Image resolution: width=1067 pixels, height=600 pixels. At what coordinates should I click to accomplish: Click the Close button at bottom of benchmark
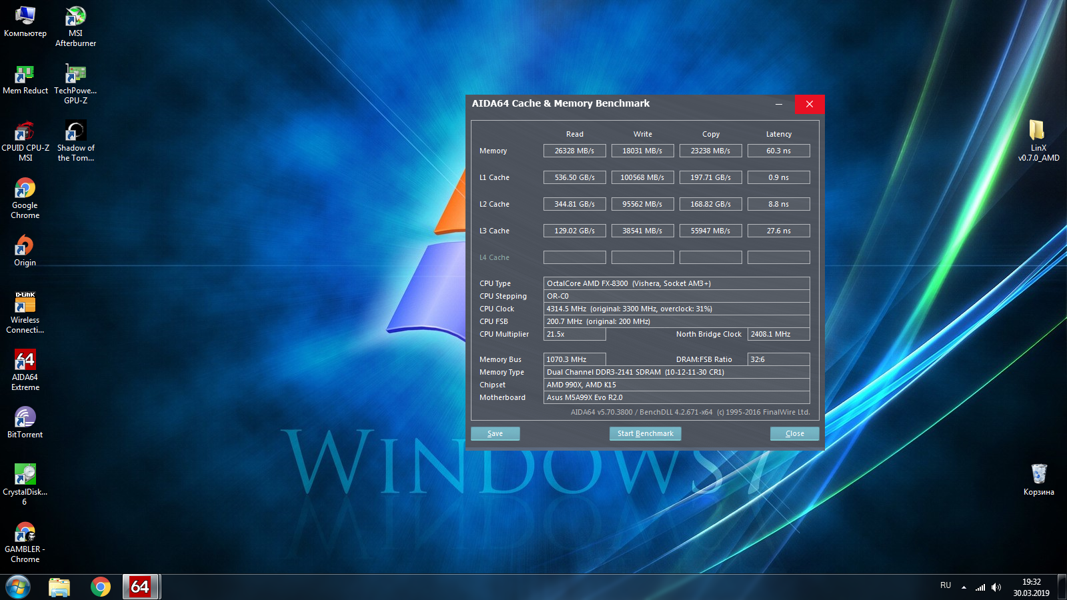pos(795,433)
